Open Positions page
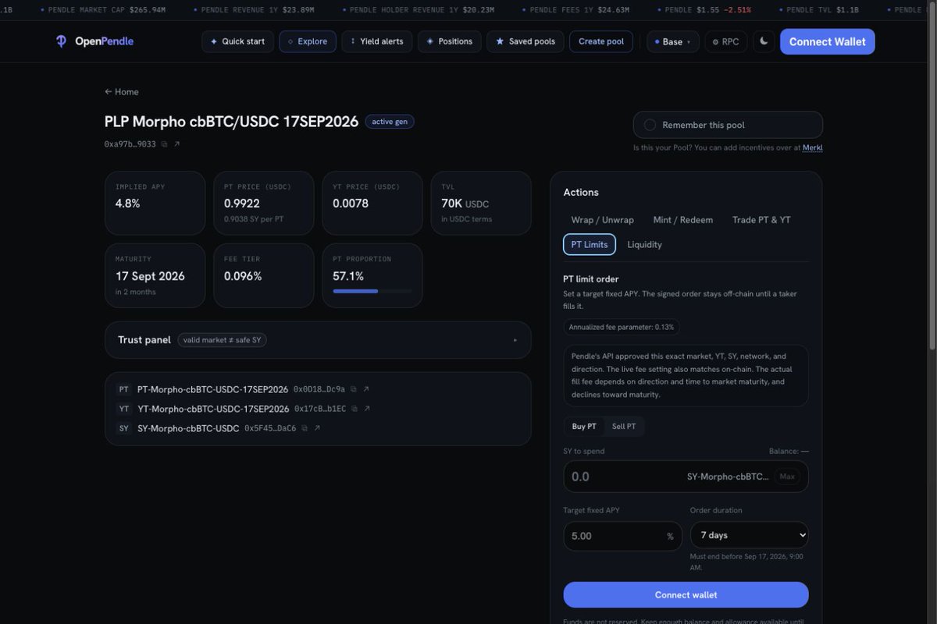 tap(449, 41)
